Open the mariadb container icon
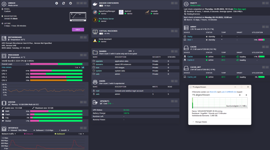This screenshot has width=270, height=150. [x=147, y=12]
